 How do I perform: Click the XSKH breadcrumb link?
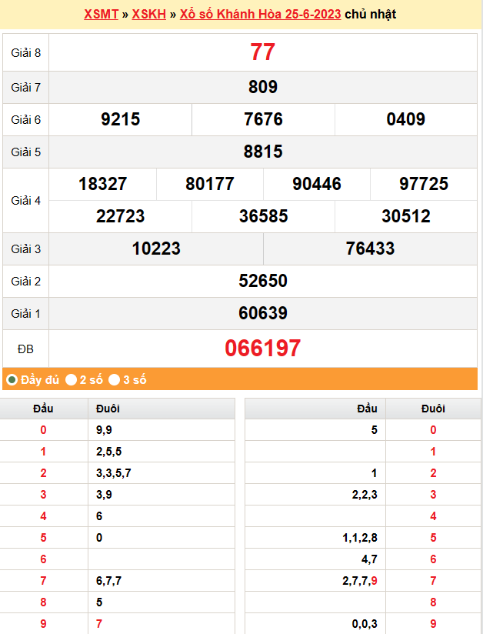(x=148, y=15)
